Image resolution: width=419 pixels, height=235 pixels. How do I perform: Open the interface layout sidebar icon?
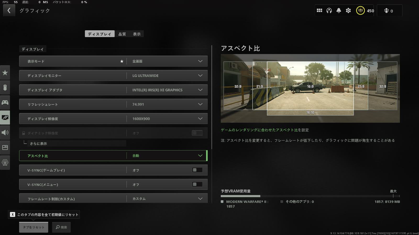pyautogui.click(x=5, y=148)
